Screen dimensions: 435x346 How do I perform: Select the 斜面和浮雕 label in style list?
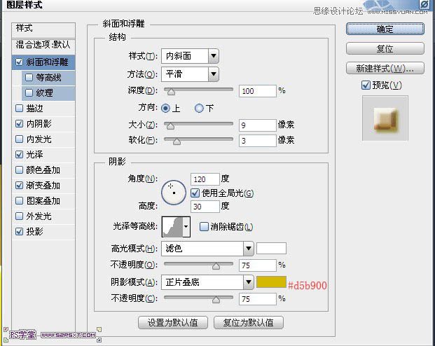(x=47, y=62)
